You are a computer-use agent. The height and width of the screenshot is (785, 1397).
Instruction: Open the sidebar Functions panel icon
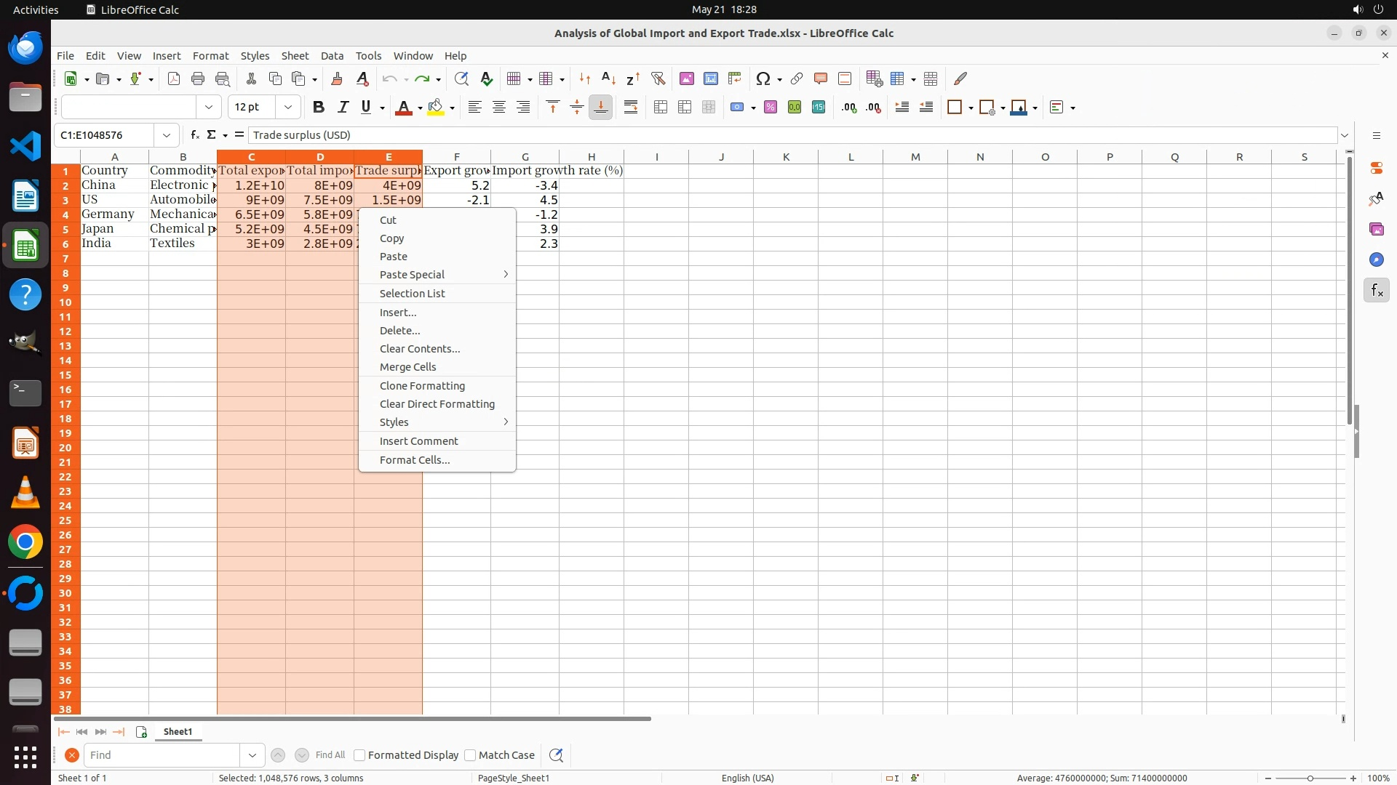tap(1376, 291)
